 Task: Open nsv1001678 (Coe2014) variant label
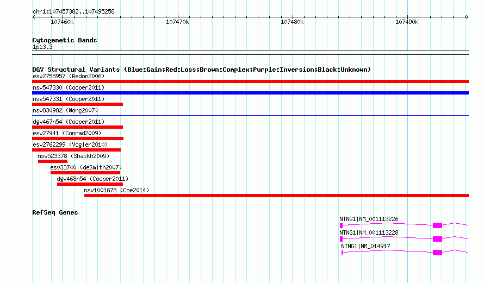pyautogui.click(x=116, y=190)
